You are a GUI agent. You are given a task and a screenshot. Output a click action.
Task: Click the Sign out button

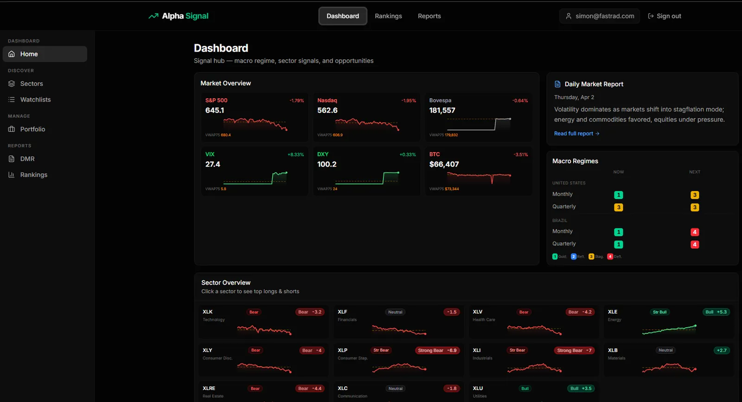(664, 16)
